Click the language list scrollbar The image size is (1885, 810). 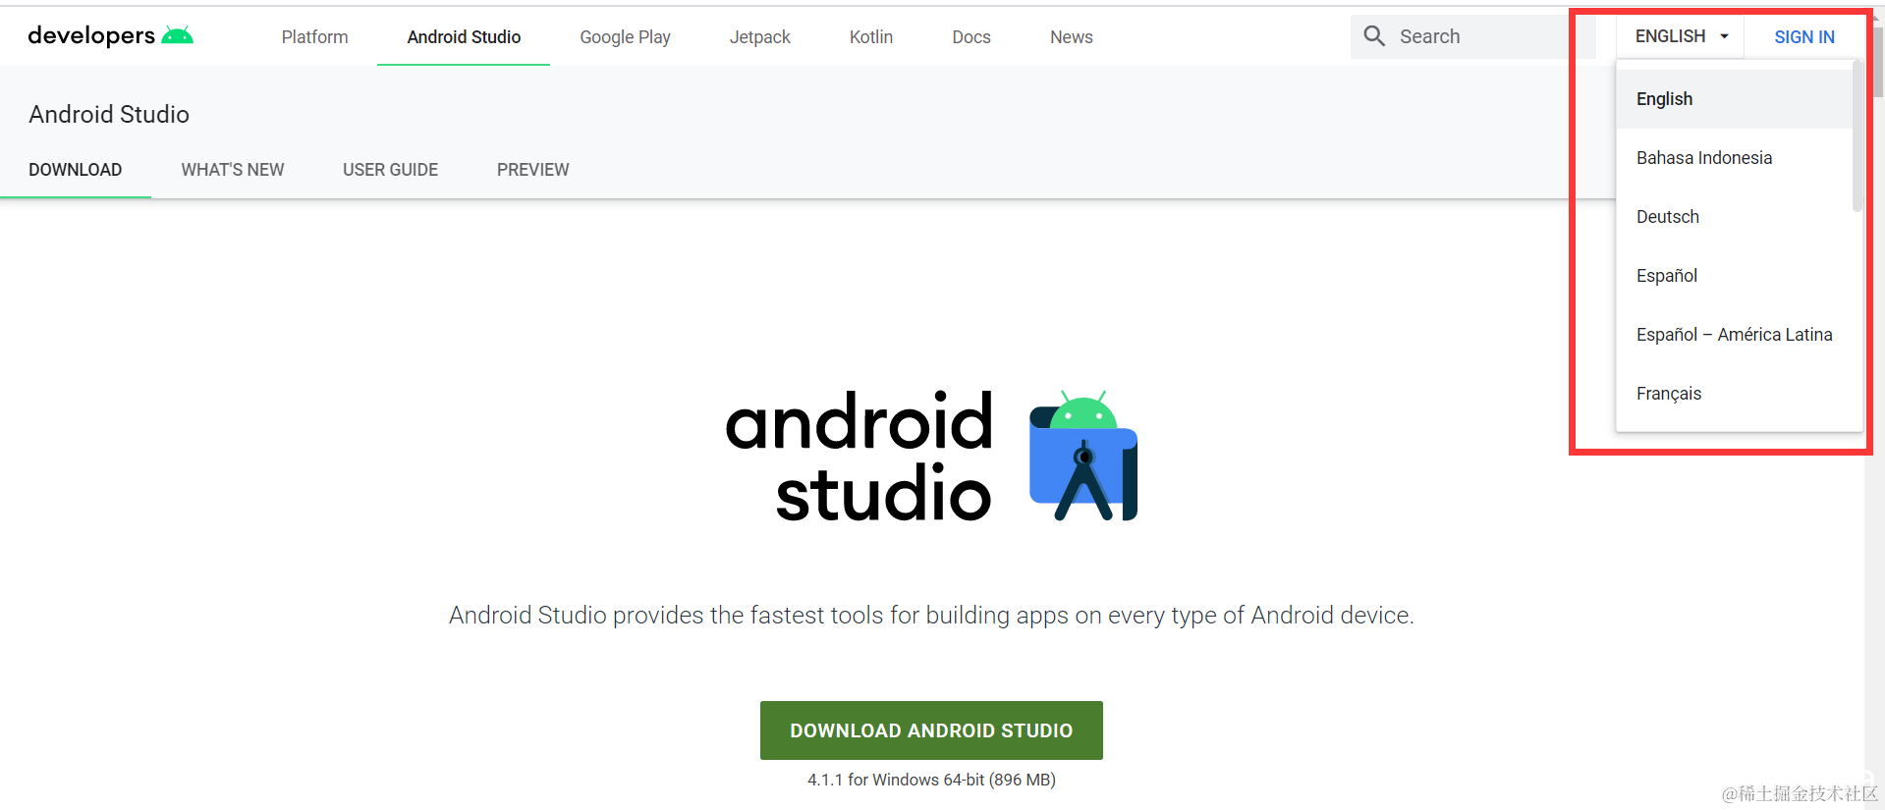tap(1857, 136)
